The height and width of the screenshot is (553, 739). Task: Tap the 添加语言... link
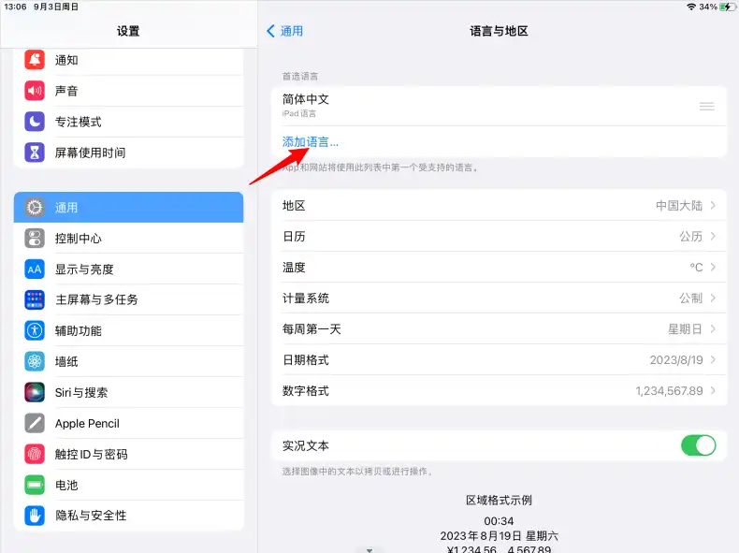(x=311, y=142)
